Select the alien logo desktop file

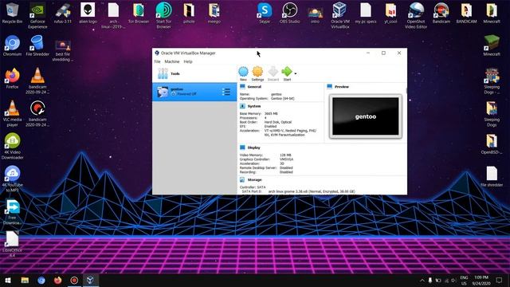(88, 14)
